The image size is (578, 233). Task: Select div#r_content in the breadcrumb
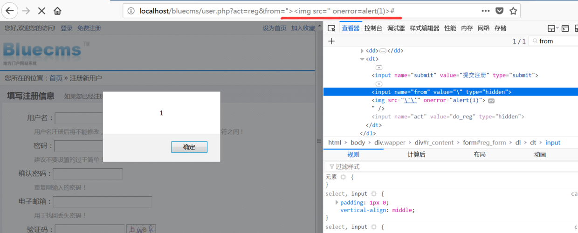coord(434,143)
